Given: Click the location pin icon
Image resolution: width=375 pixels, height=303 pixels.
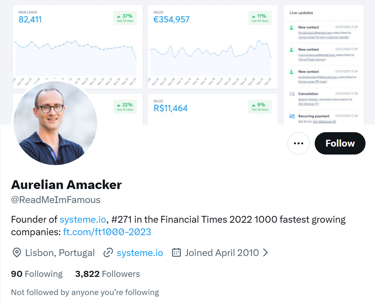Looking at the screenshot, I should (16, 253).
